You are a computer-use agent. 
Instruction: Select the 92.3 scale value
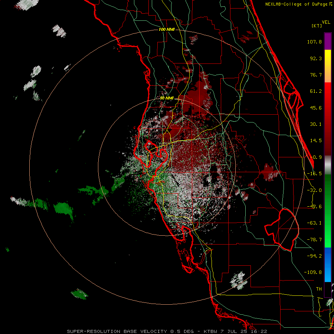point(316,58)
